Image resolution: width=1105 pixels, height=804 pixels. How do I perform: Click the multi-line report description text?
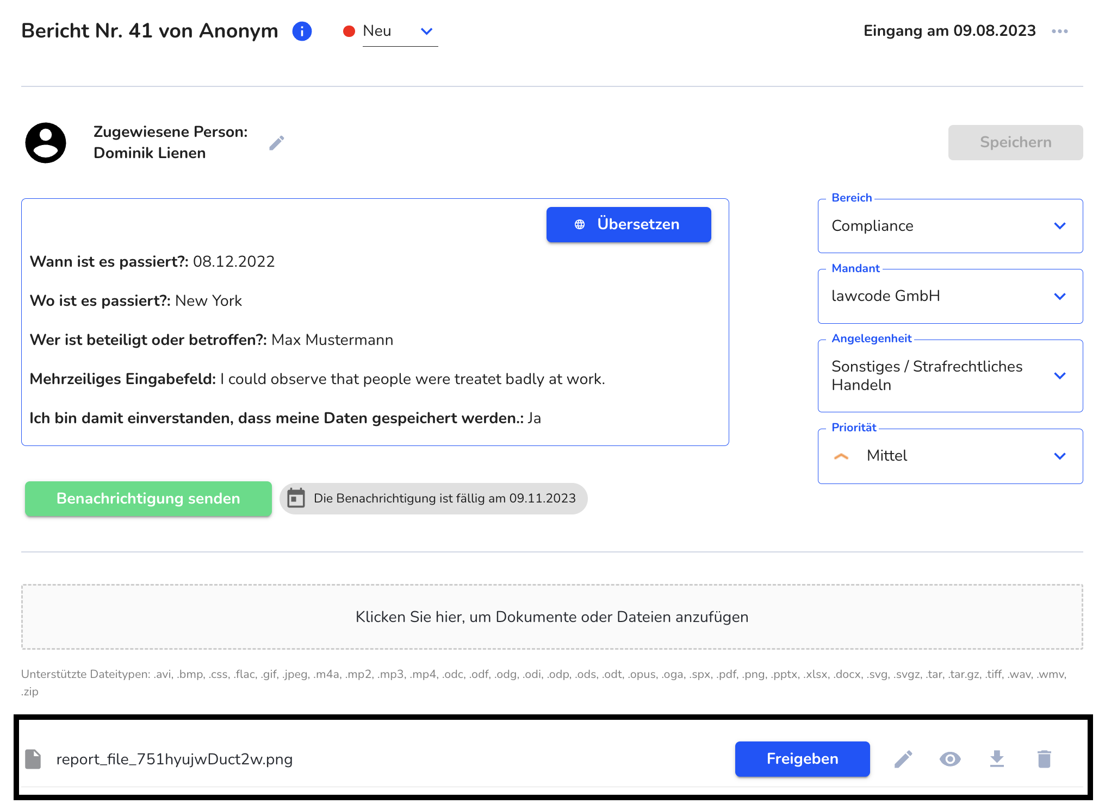413,379
